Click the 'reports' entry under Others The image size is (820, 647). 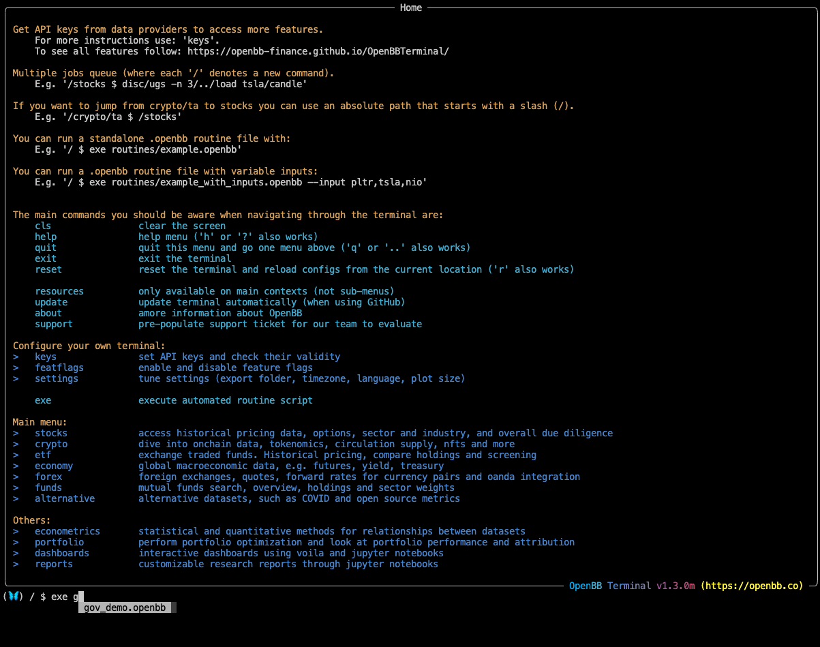click(54, 564)
